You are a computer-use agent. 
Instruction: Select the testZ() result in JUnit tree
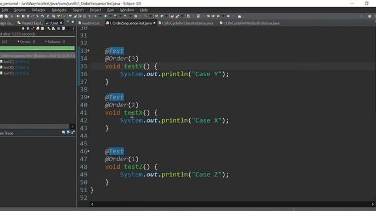[x=14, y=62]
